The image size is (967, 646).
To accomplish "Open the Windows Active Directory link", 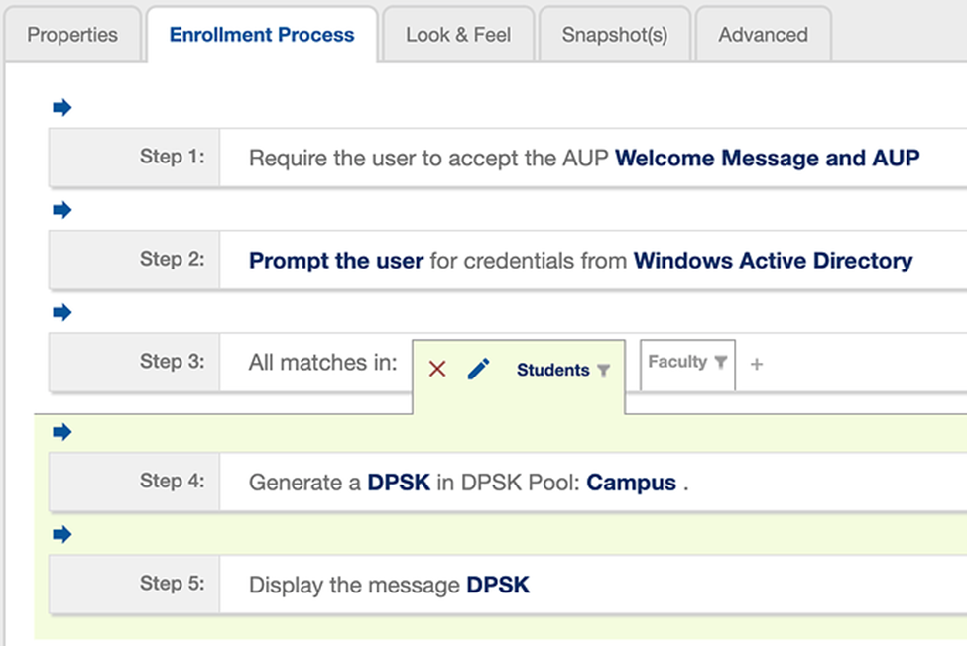I will 773,262.
